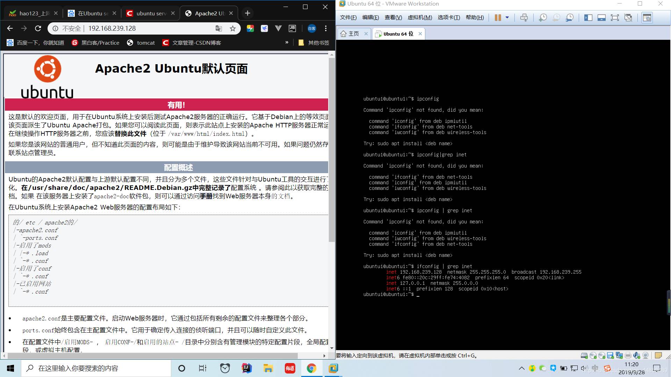
Task: Bookmark this page with the star icon
Action: pyautogui.click(x=233, y=29)
